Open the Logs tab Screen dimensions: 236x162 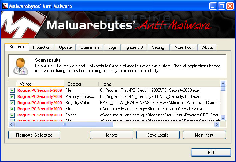click(112, 47)
